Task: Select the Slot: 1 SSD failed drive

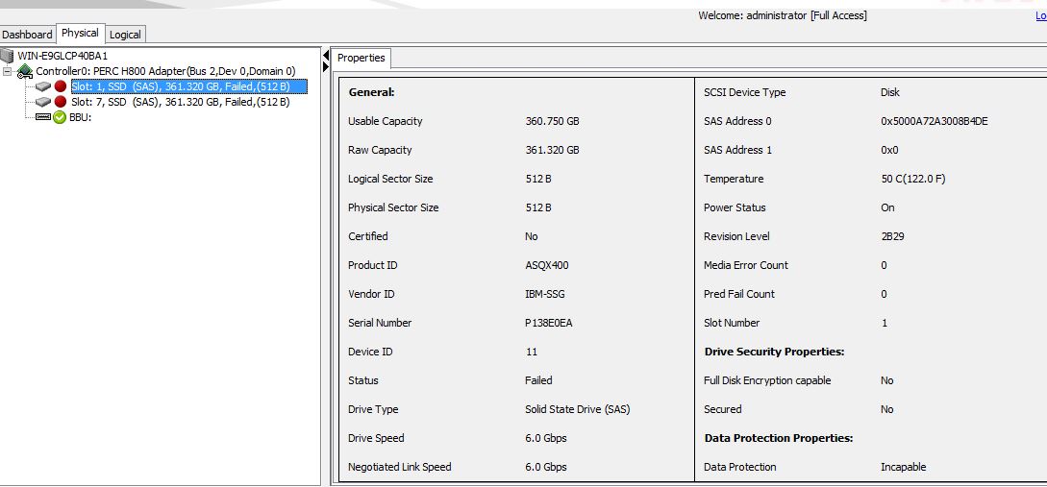Action: point(189,86)
